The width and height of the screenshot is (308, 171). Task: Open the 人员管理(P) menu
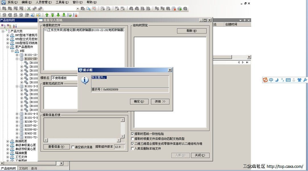tap(44, 2)
